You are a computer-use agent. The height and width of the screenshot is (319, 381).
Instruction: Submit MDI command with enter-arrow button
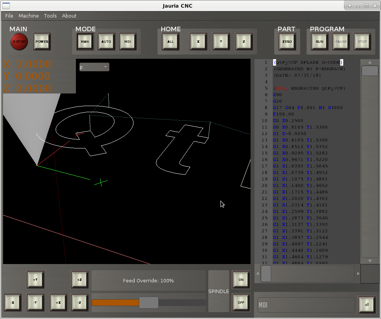367,304
